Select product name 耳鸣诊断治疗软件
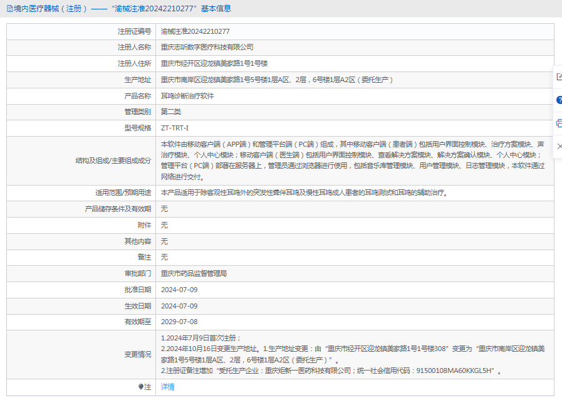Image resolution: width=562 pixels, height=400 pixels. [187, 96]
